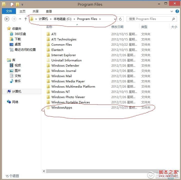Expand the arrow after 本地磁盘 (C:)
This screenshot has width=181, height=180.
[x=74, y=19]
